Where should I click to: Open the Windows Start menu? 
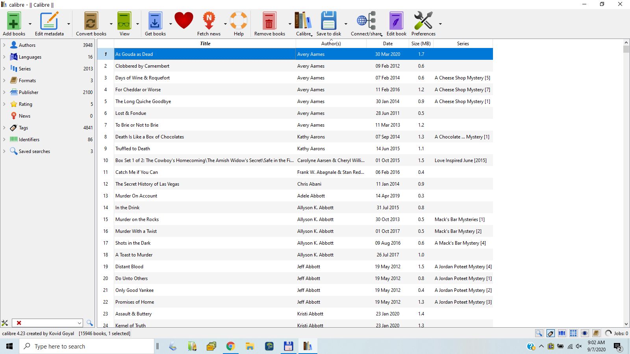(x=9, y=346)
